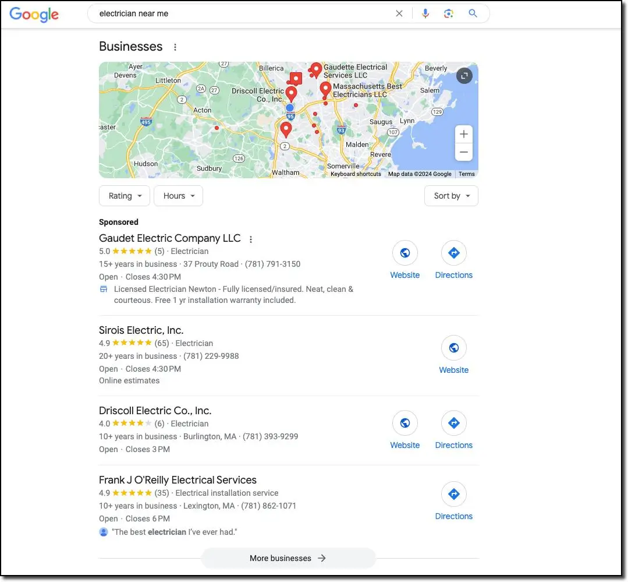Open the Hours filter dropdown
628x582 pixels.
pos(179,196)
